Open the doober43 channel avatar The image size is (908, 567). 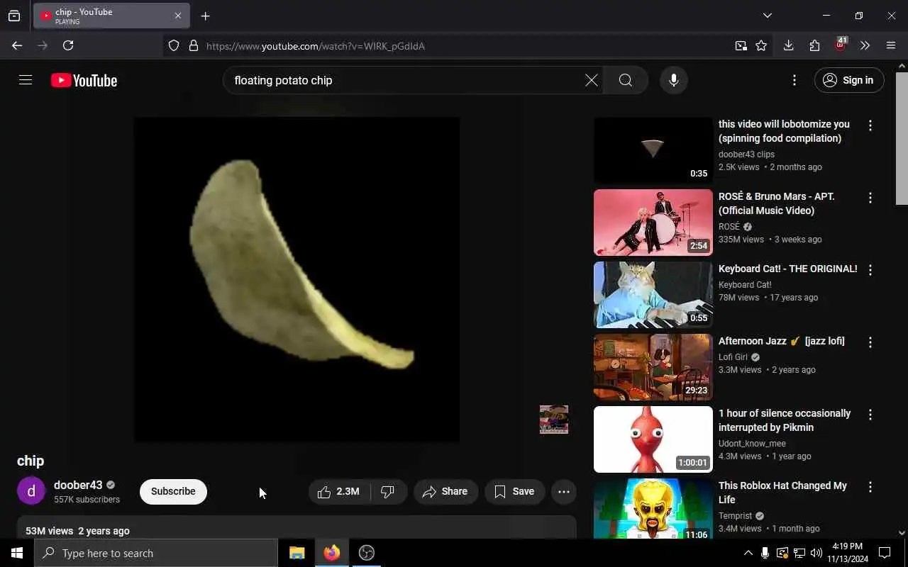[31, 491]
